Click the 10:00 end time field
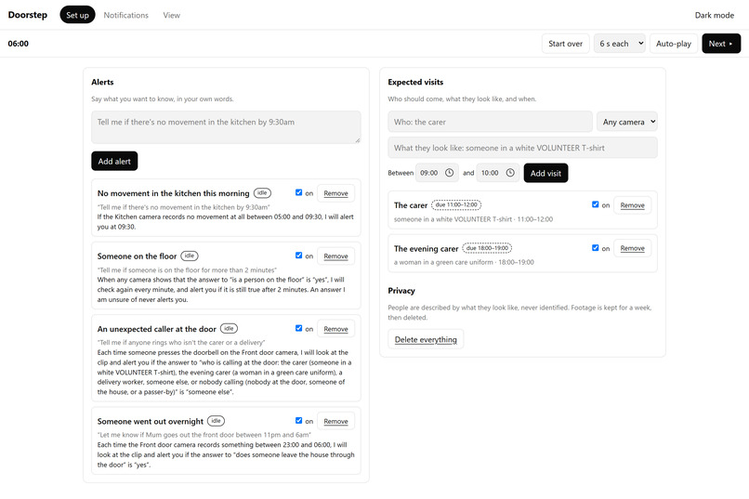 [498, 173]
